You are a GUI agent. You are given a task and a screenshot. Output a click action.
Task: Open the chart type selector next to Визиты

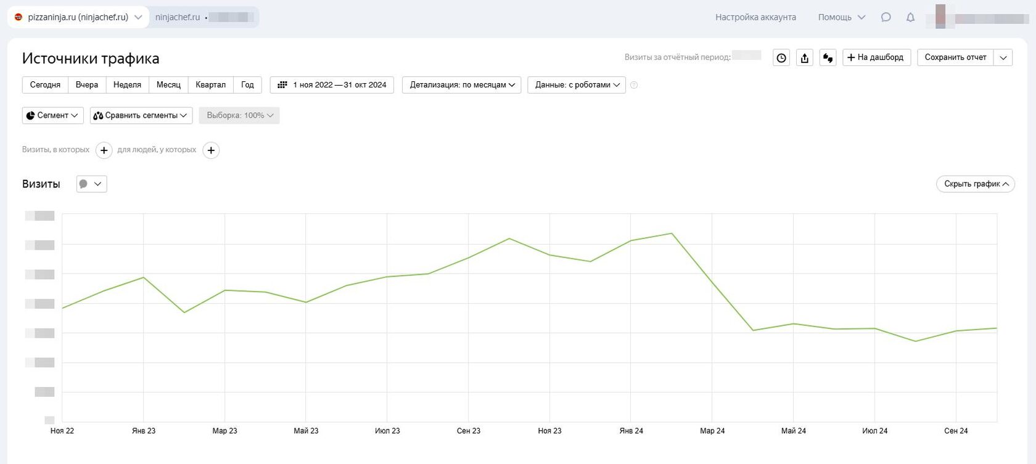click(91, 184)
